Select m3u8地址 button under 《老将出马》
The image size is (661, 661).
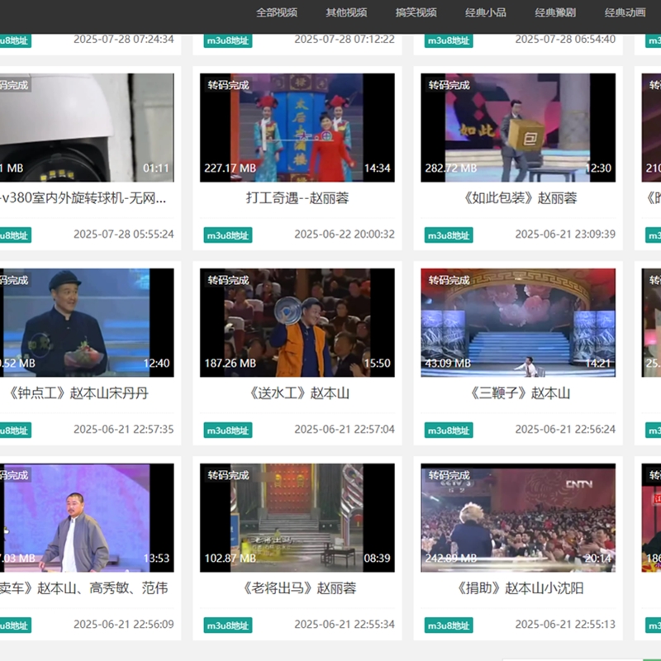click(x=228, y=625)
